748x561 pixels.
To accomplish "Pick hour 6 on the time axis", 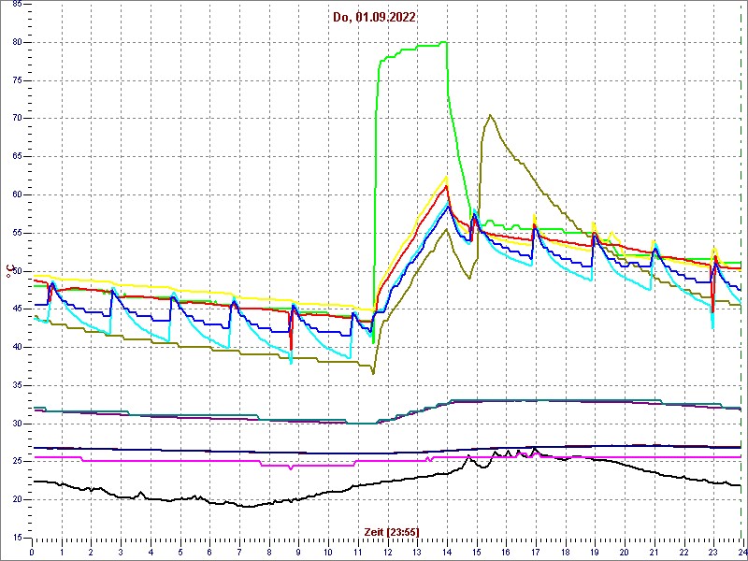I will pyautogui.click(x=209, y=552).
